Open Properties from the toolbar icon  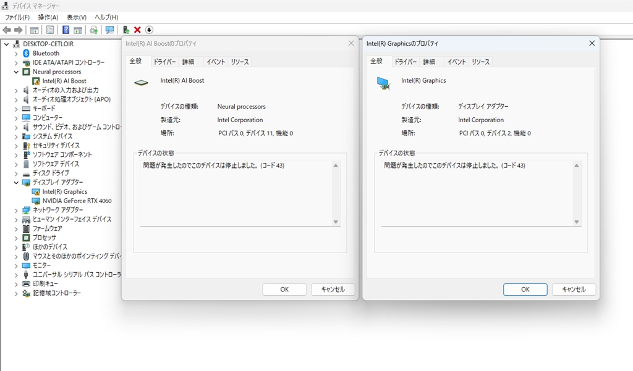pos(50,30)
